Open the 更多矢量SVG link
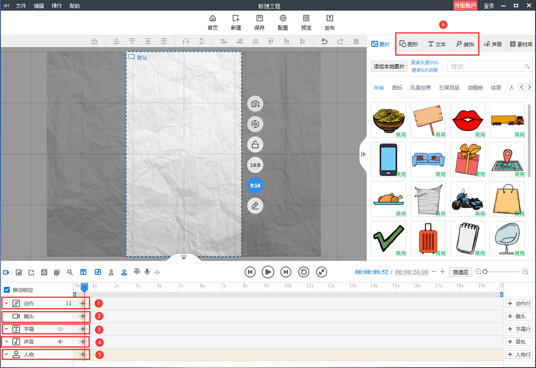Viewport: 536px width, 368px height. coord(425,62)
